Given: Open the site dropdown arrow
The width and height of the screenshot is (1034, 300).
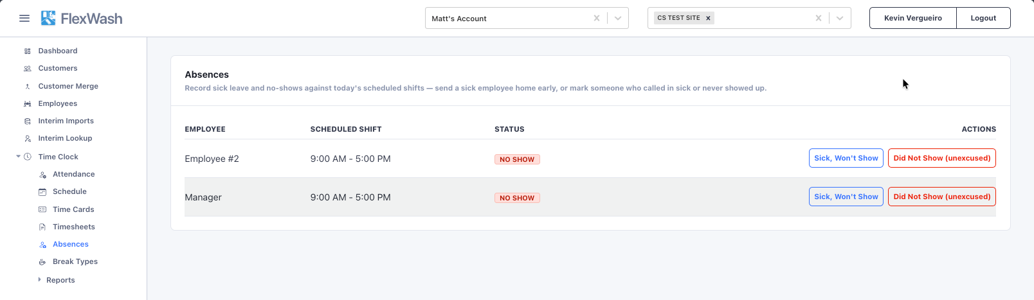Looking at the screenshot, I should [x=840, y=18].
